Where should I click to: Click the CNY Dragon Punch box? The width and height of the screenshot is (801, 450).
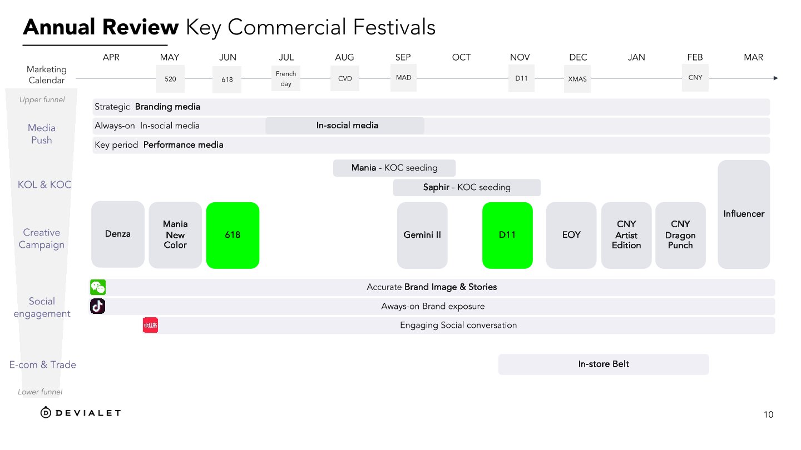[x=680, y=235]
